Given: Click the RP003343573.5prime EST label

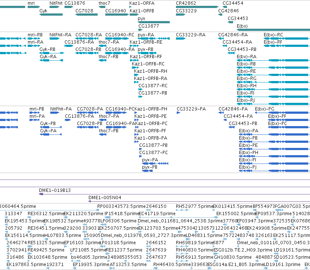Looking at the screenshot, I should click(121, 206).
